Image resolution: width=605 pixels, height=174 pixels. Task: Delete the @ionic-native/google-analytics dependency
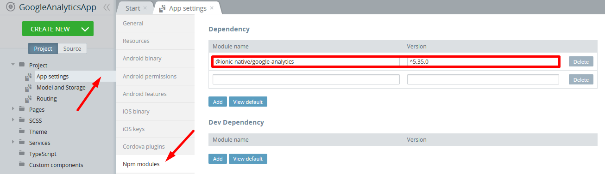(581, 62)
